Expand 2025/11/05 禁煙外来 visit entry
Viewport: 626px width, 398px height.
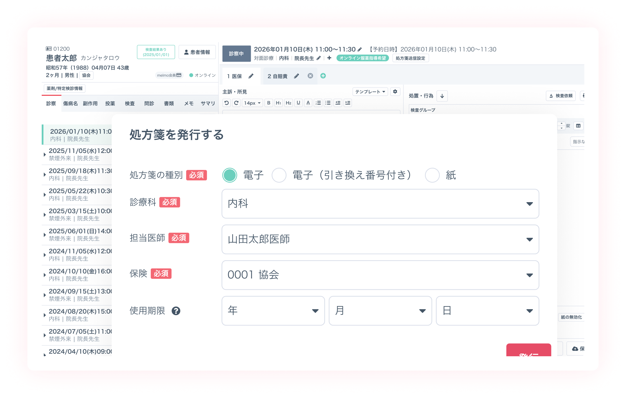pos(45,154)
